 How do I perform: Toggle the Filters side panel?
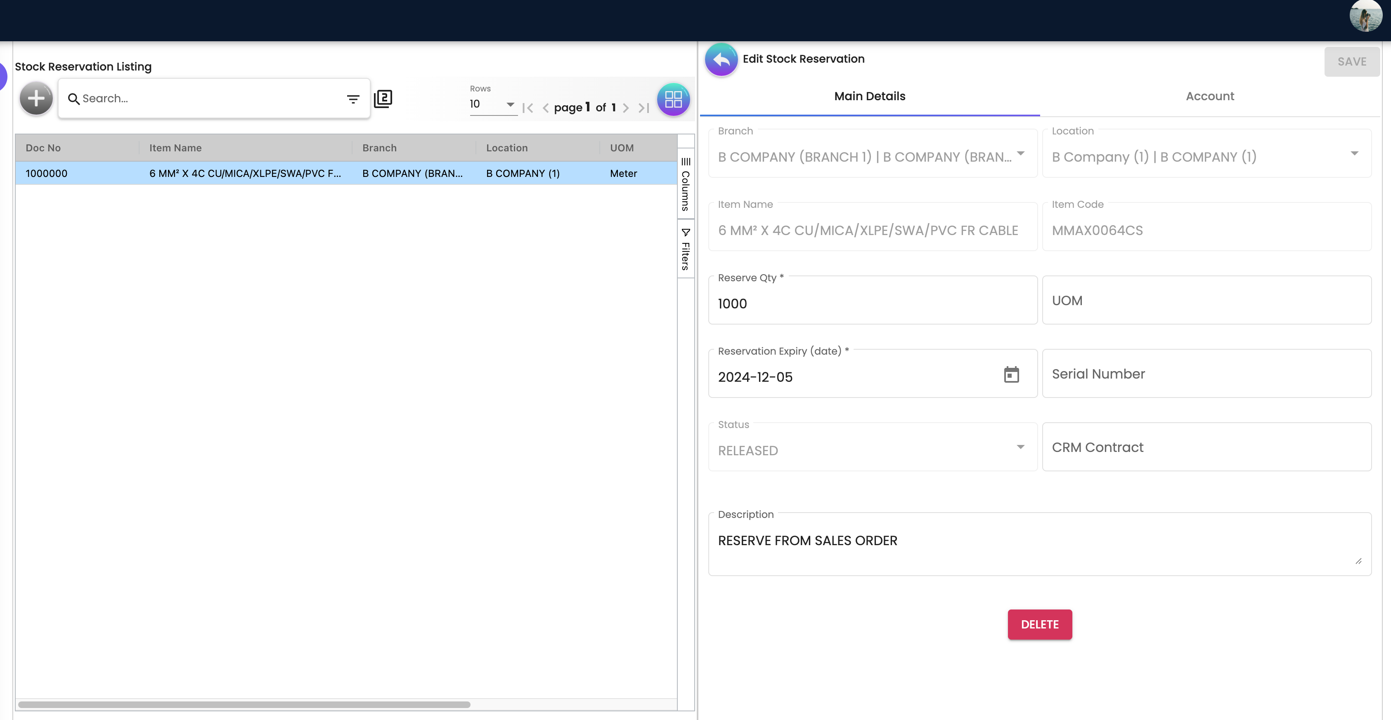point(686,249)
